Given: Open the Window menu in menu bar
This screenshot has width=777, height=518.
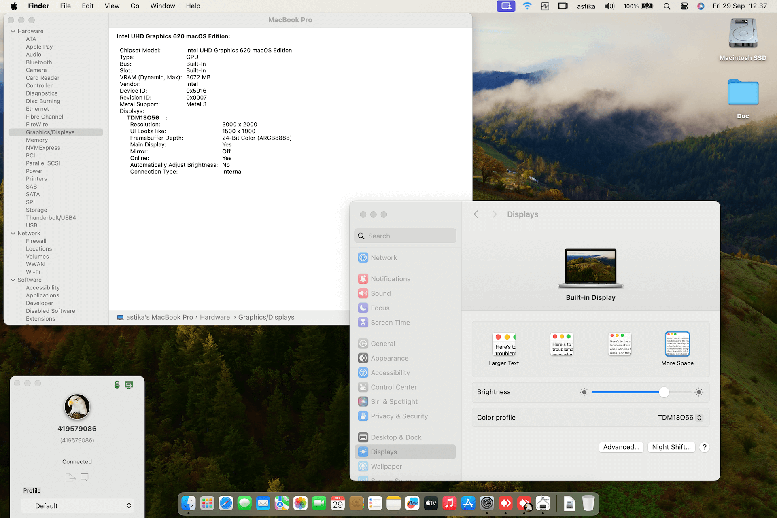Looking at the screenshot, I should pyautogui.click(x=163, y=6).
